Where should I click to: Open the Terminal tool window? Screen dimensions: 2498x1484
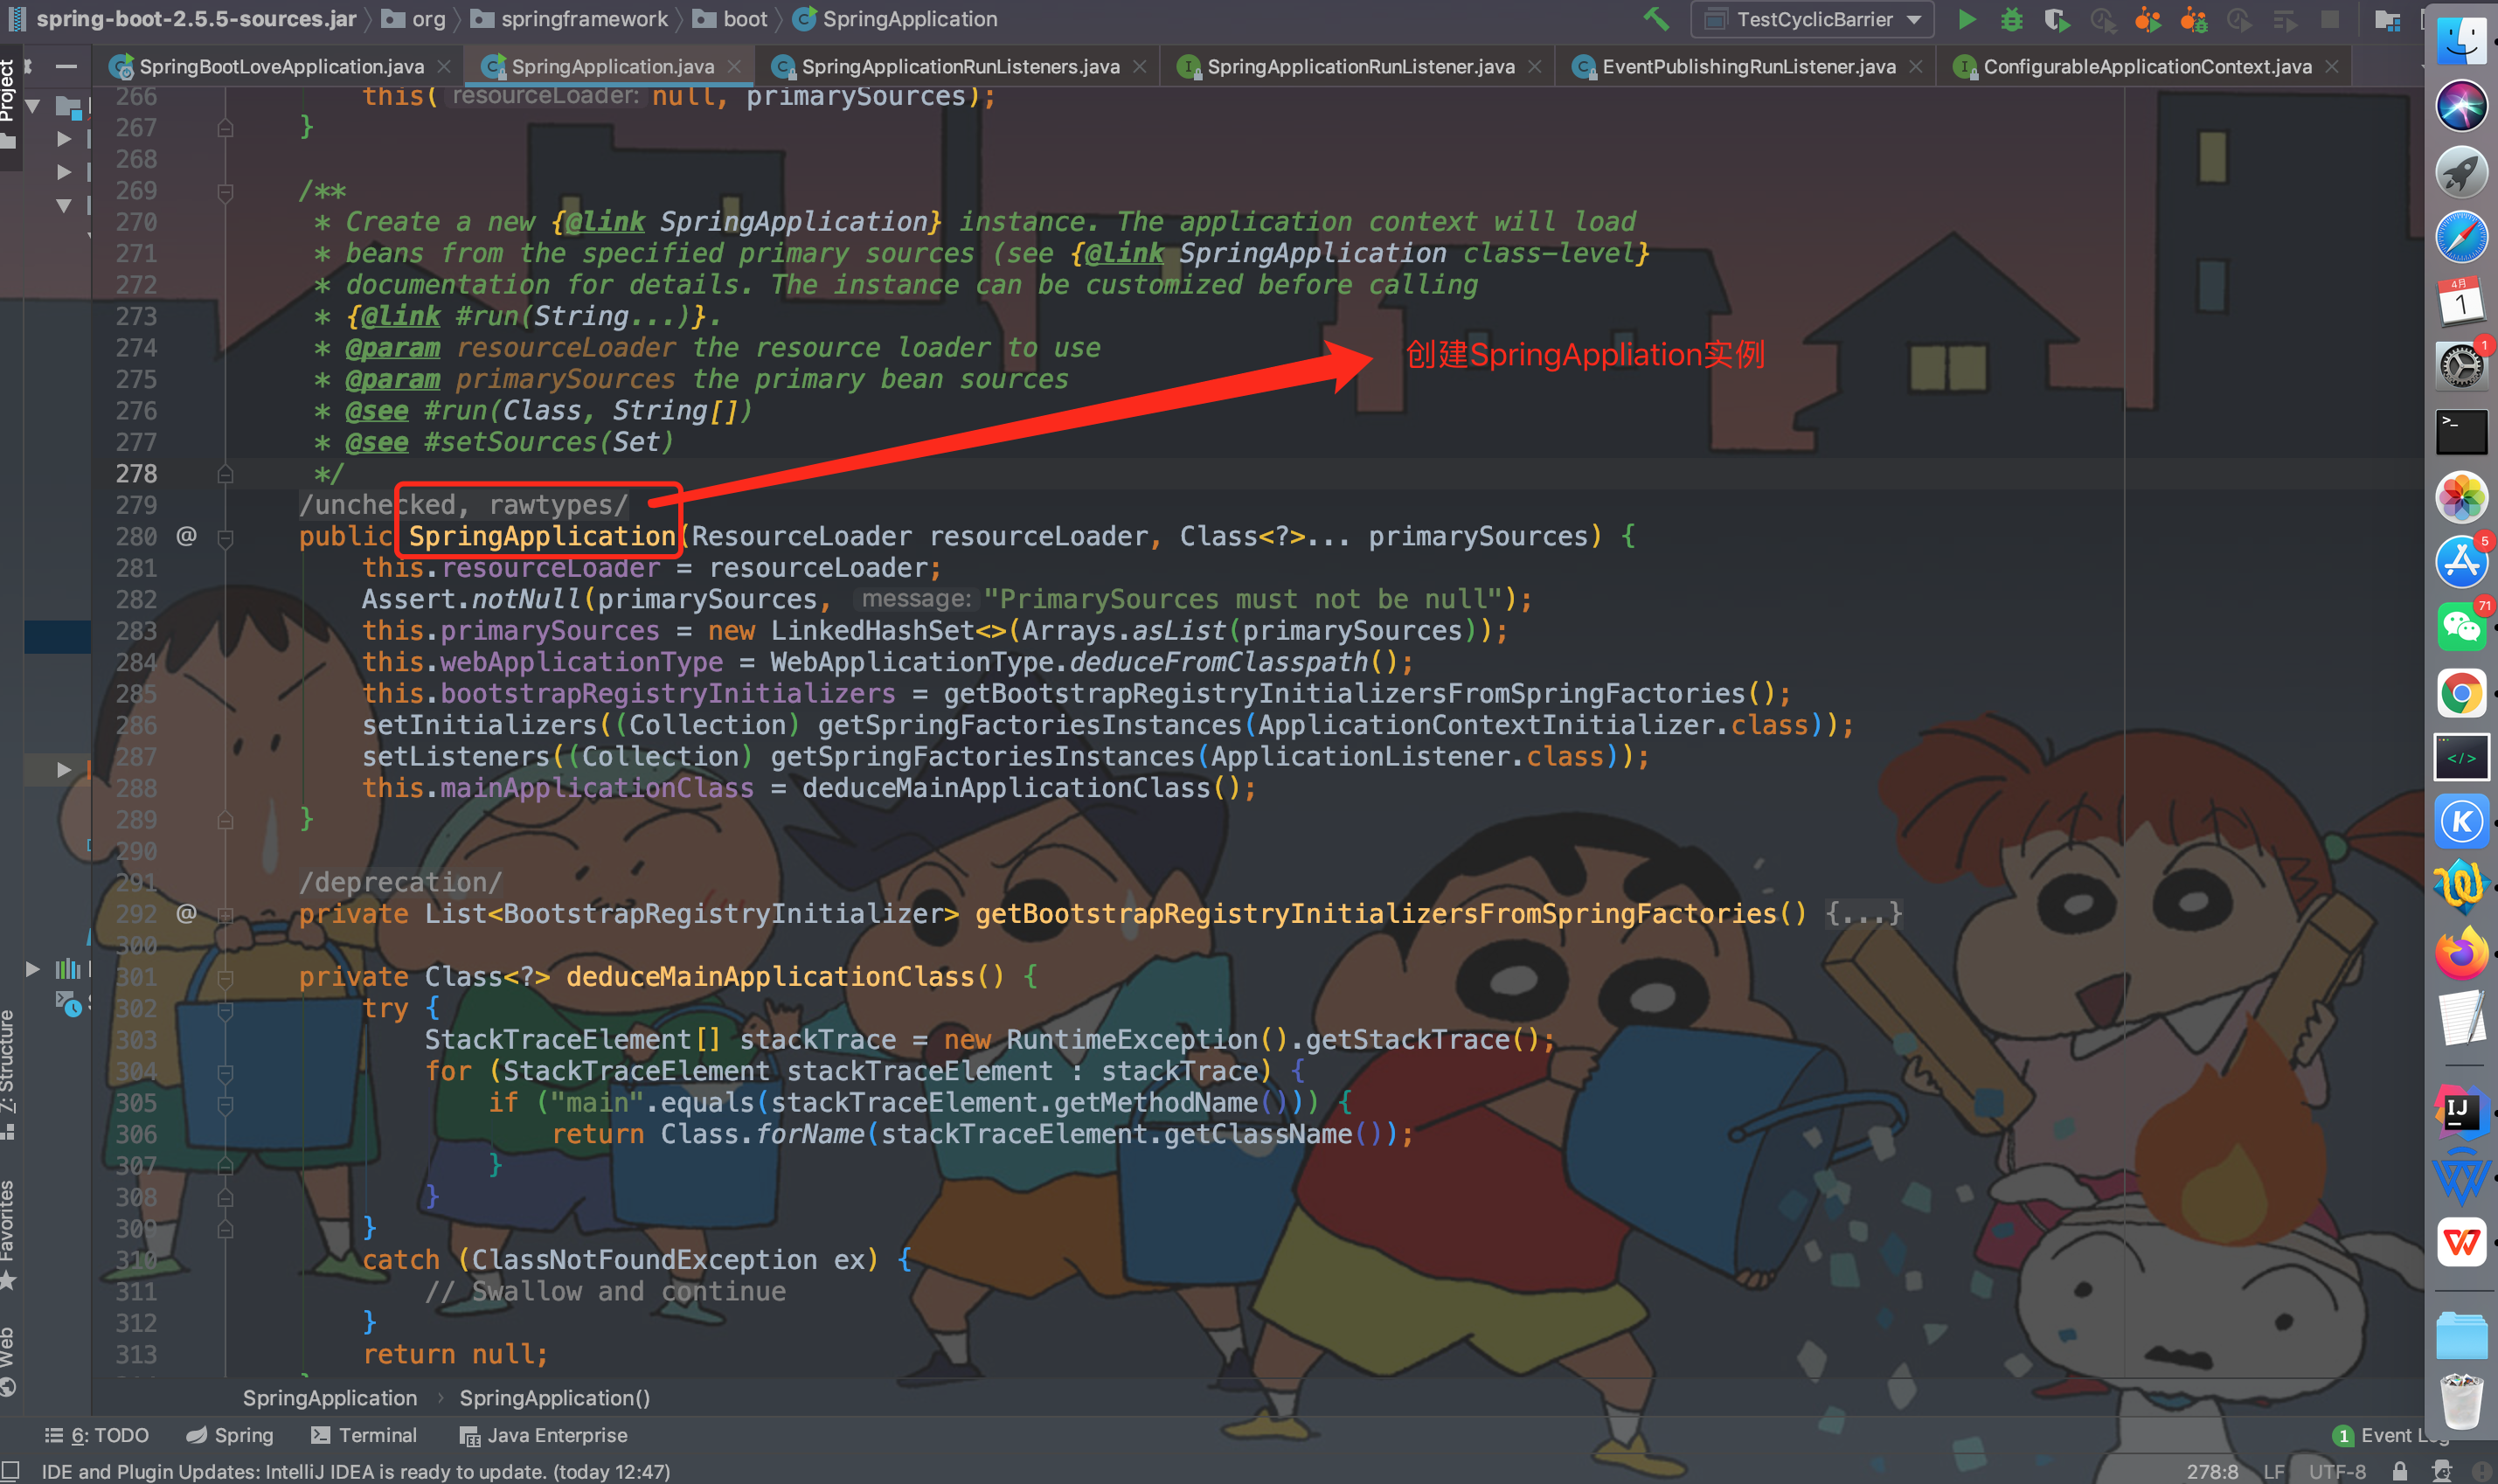364,1435
